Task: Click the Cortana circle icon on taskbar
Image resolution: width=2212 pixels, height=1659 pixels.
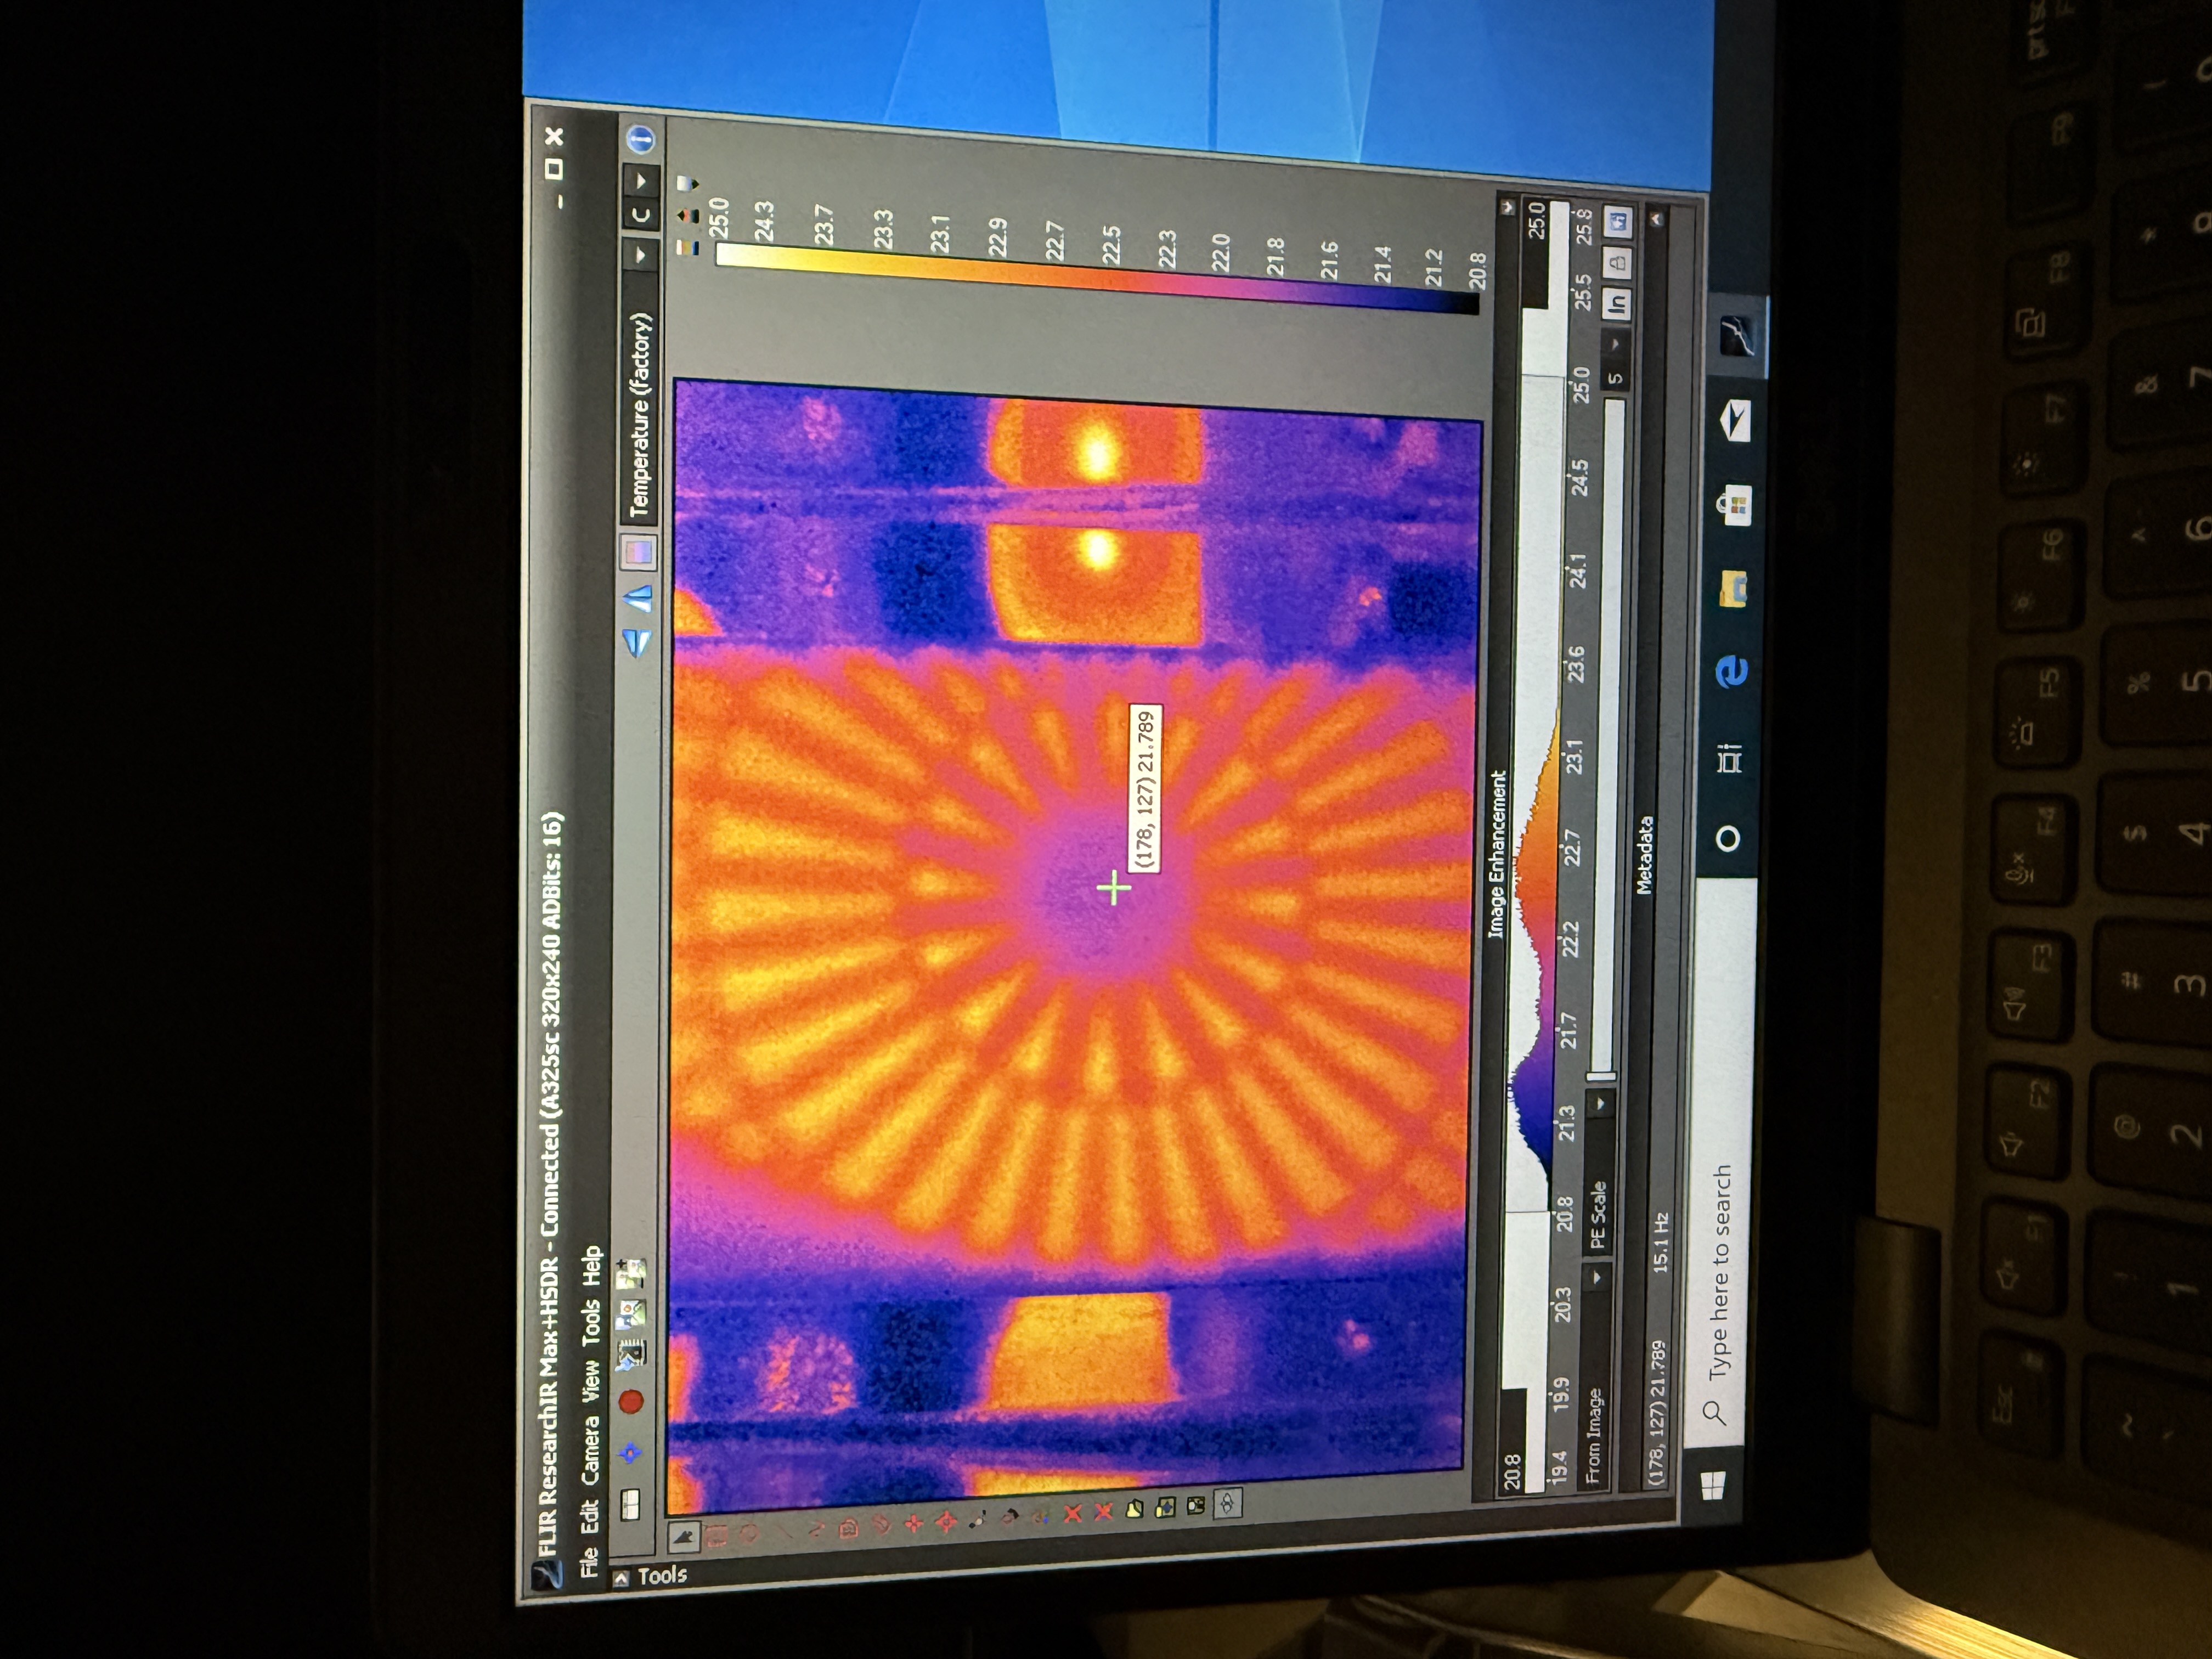Action: tap(1727, 838)
